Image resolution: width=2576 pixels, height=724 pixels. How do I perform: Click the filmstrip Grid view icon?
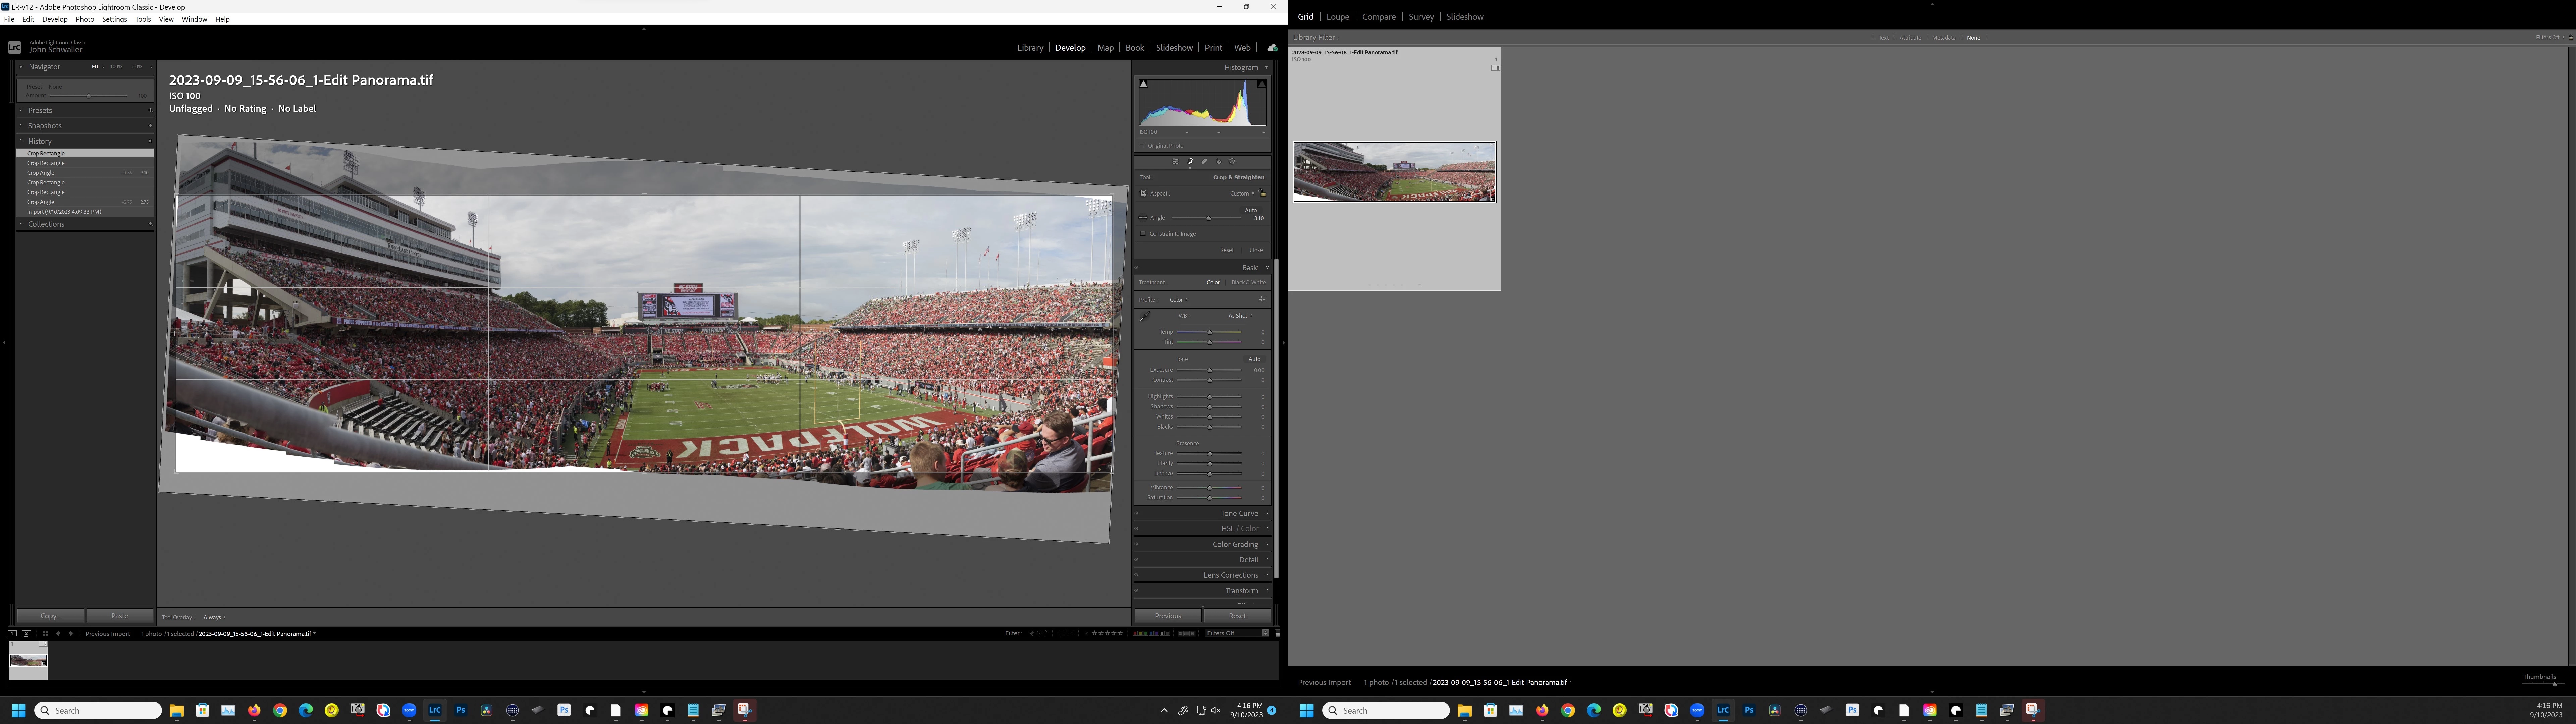point(45,633)
